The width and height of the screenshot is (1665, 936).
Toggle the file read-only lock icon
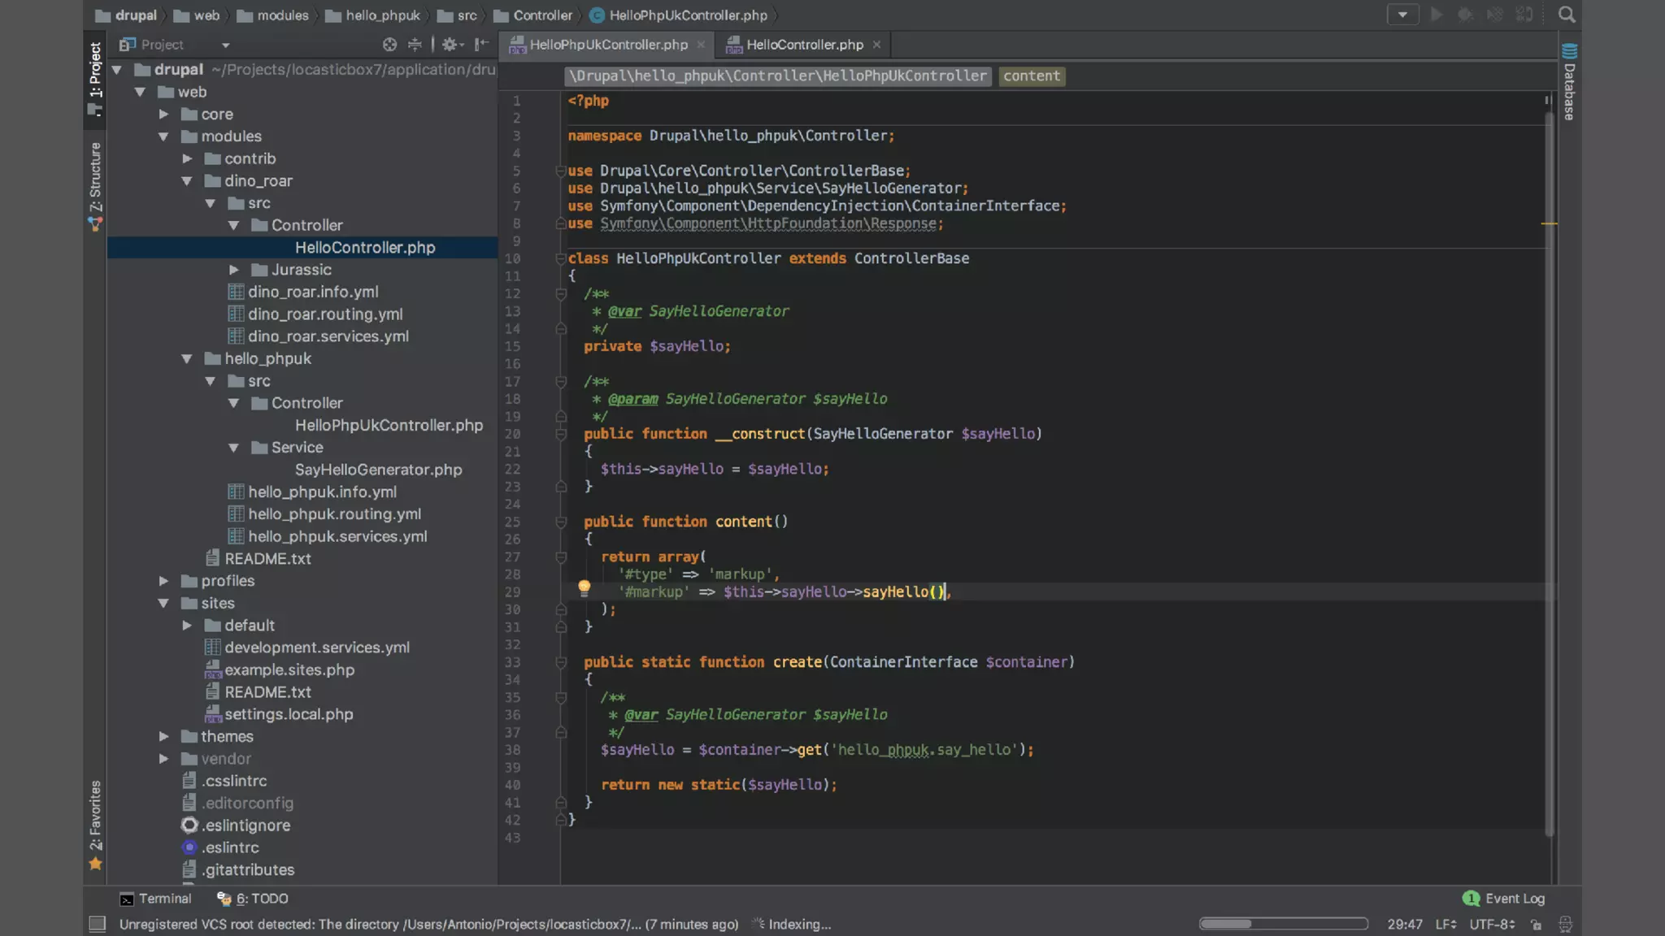point(1536,924)
